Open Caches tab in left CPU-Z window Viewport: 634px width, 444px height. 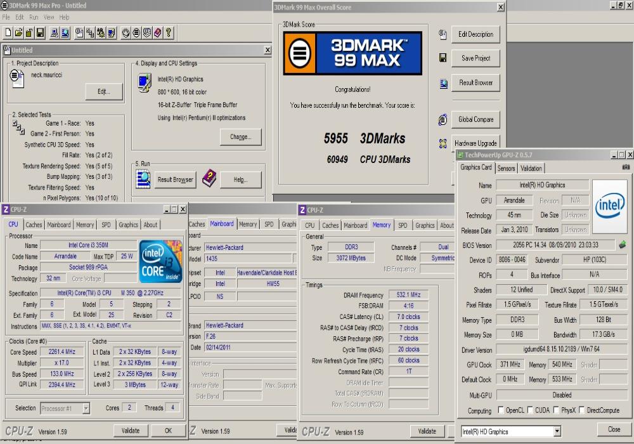(x=34, y=225)
